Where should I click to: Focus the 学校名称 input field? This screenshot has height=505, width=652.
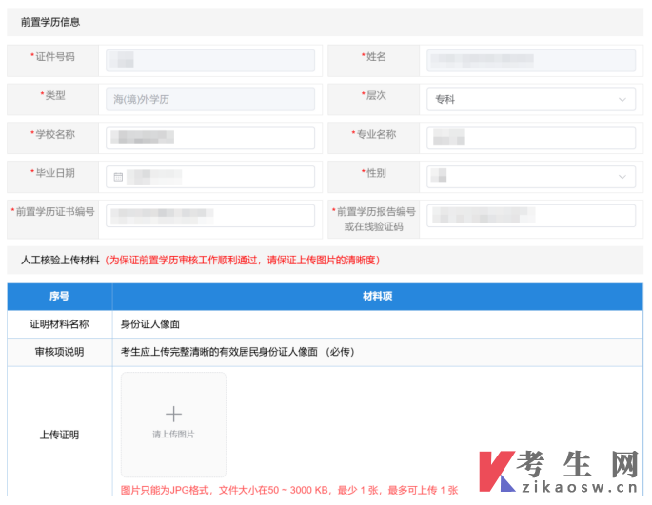tap(210, 138)
